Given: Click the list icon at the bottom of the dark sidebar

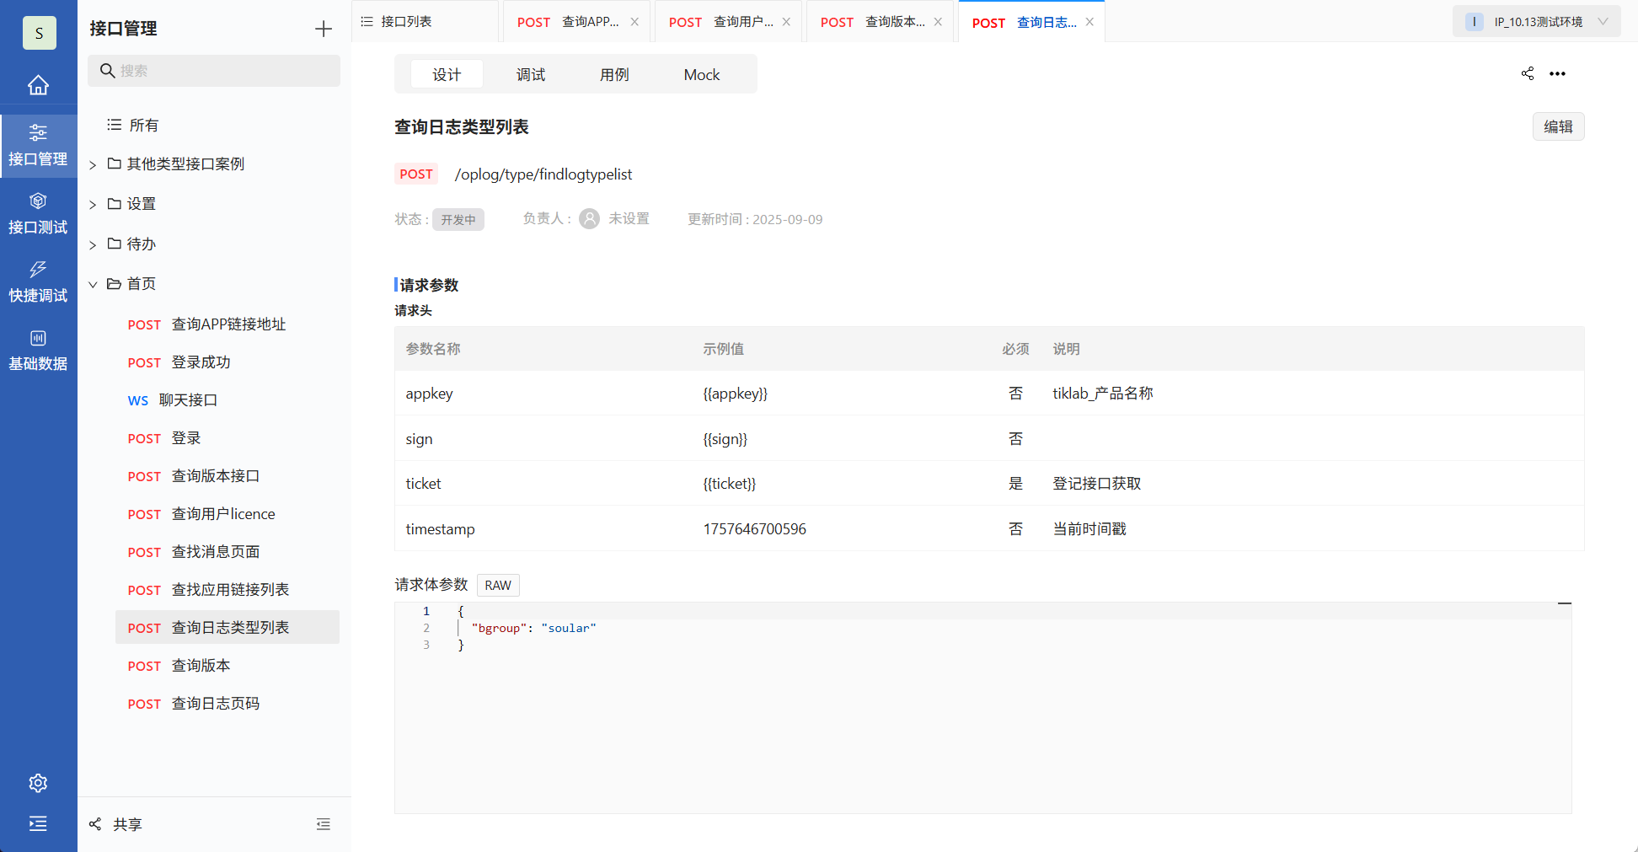Looking at the screenshot, I should coord(38,823).
